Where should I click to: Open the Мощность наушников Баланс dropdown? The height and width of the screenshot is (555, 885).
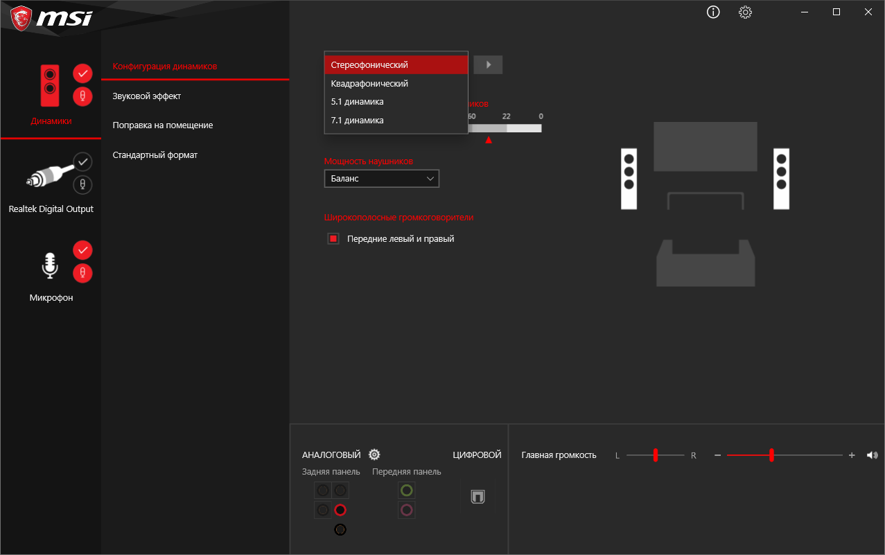pyautogui.click(x=382, y=179)
